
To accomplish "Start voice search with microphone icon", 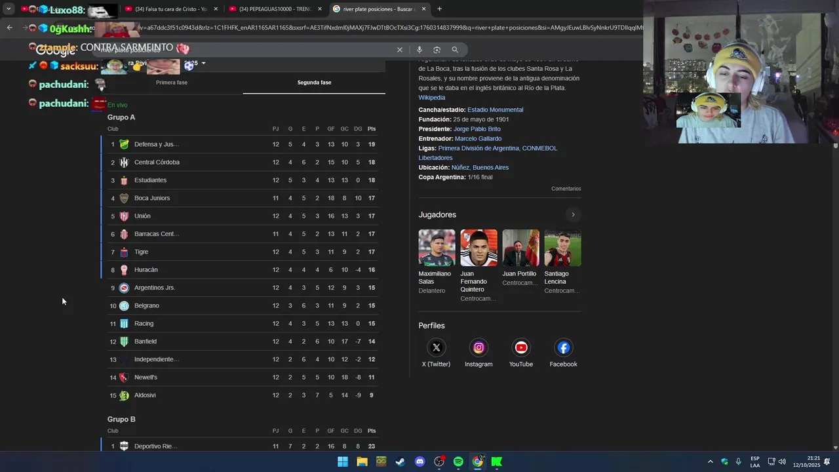I will pos(419,50).
